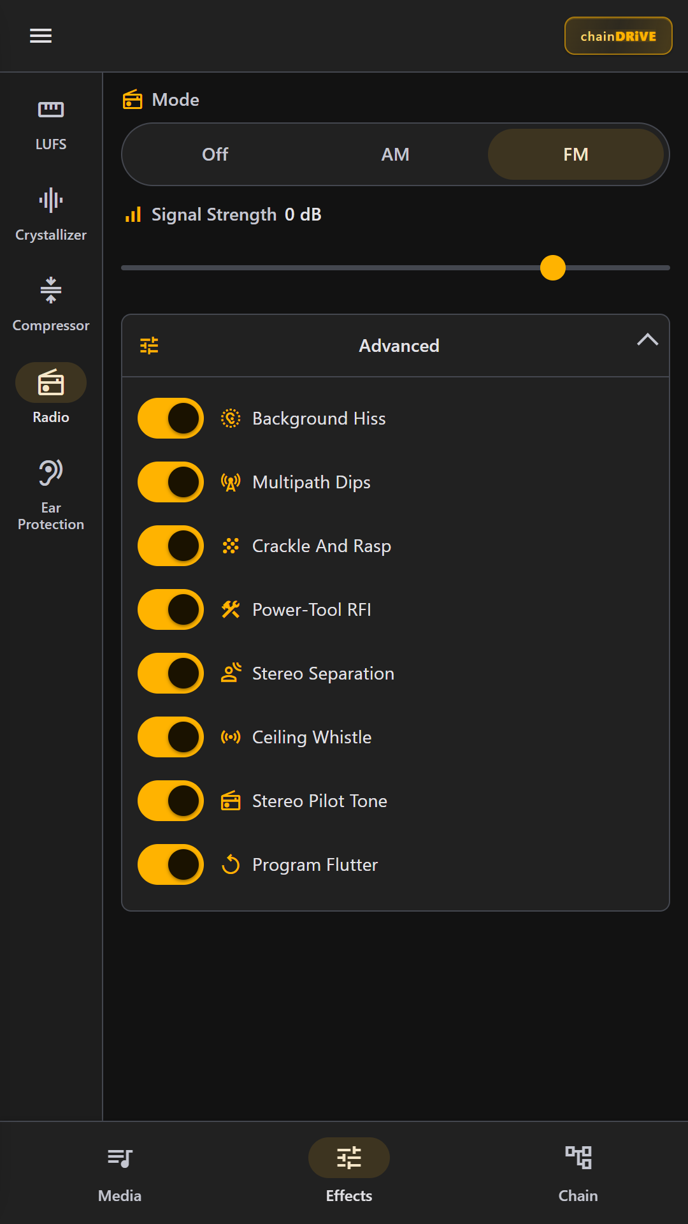This screenshot has height=1224, width=688.
Task: Click the Signal Strength bars icon
Action: click(x=133, y=215)
